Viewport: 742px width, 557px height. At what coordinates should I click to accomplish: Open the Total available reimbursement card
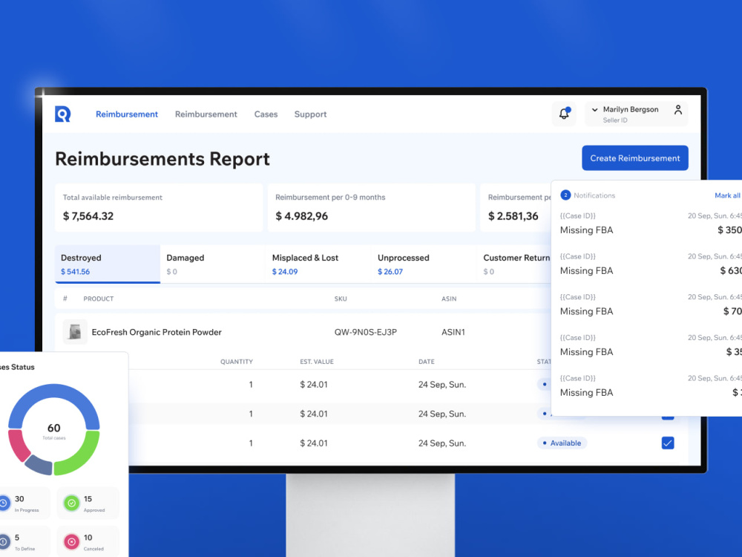[x=159, y=207]
